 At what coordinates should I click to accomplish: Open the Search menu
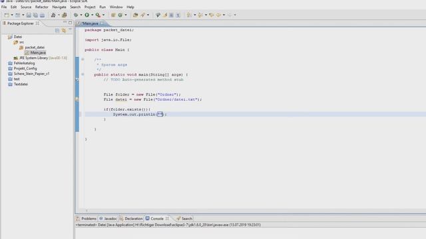(x=75, y=7)
